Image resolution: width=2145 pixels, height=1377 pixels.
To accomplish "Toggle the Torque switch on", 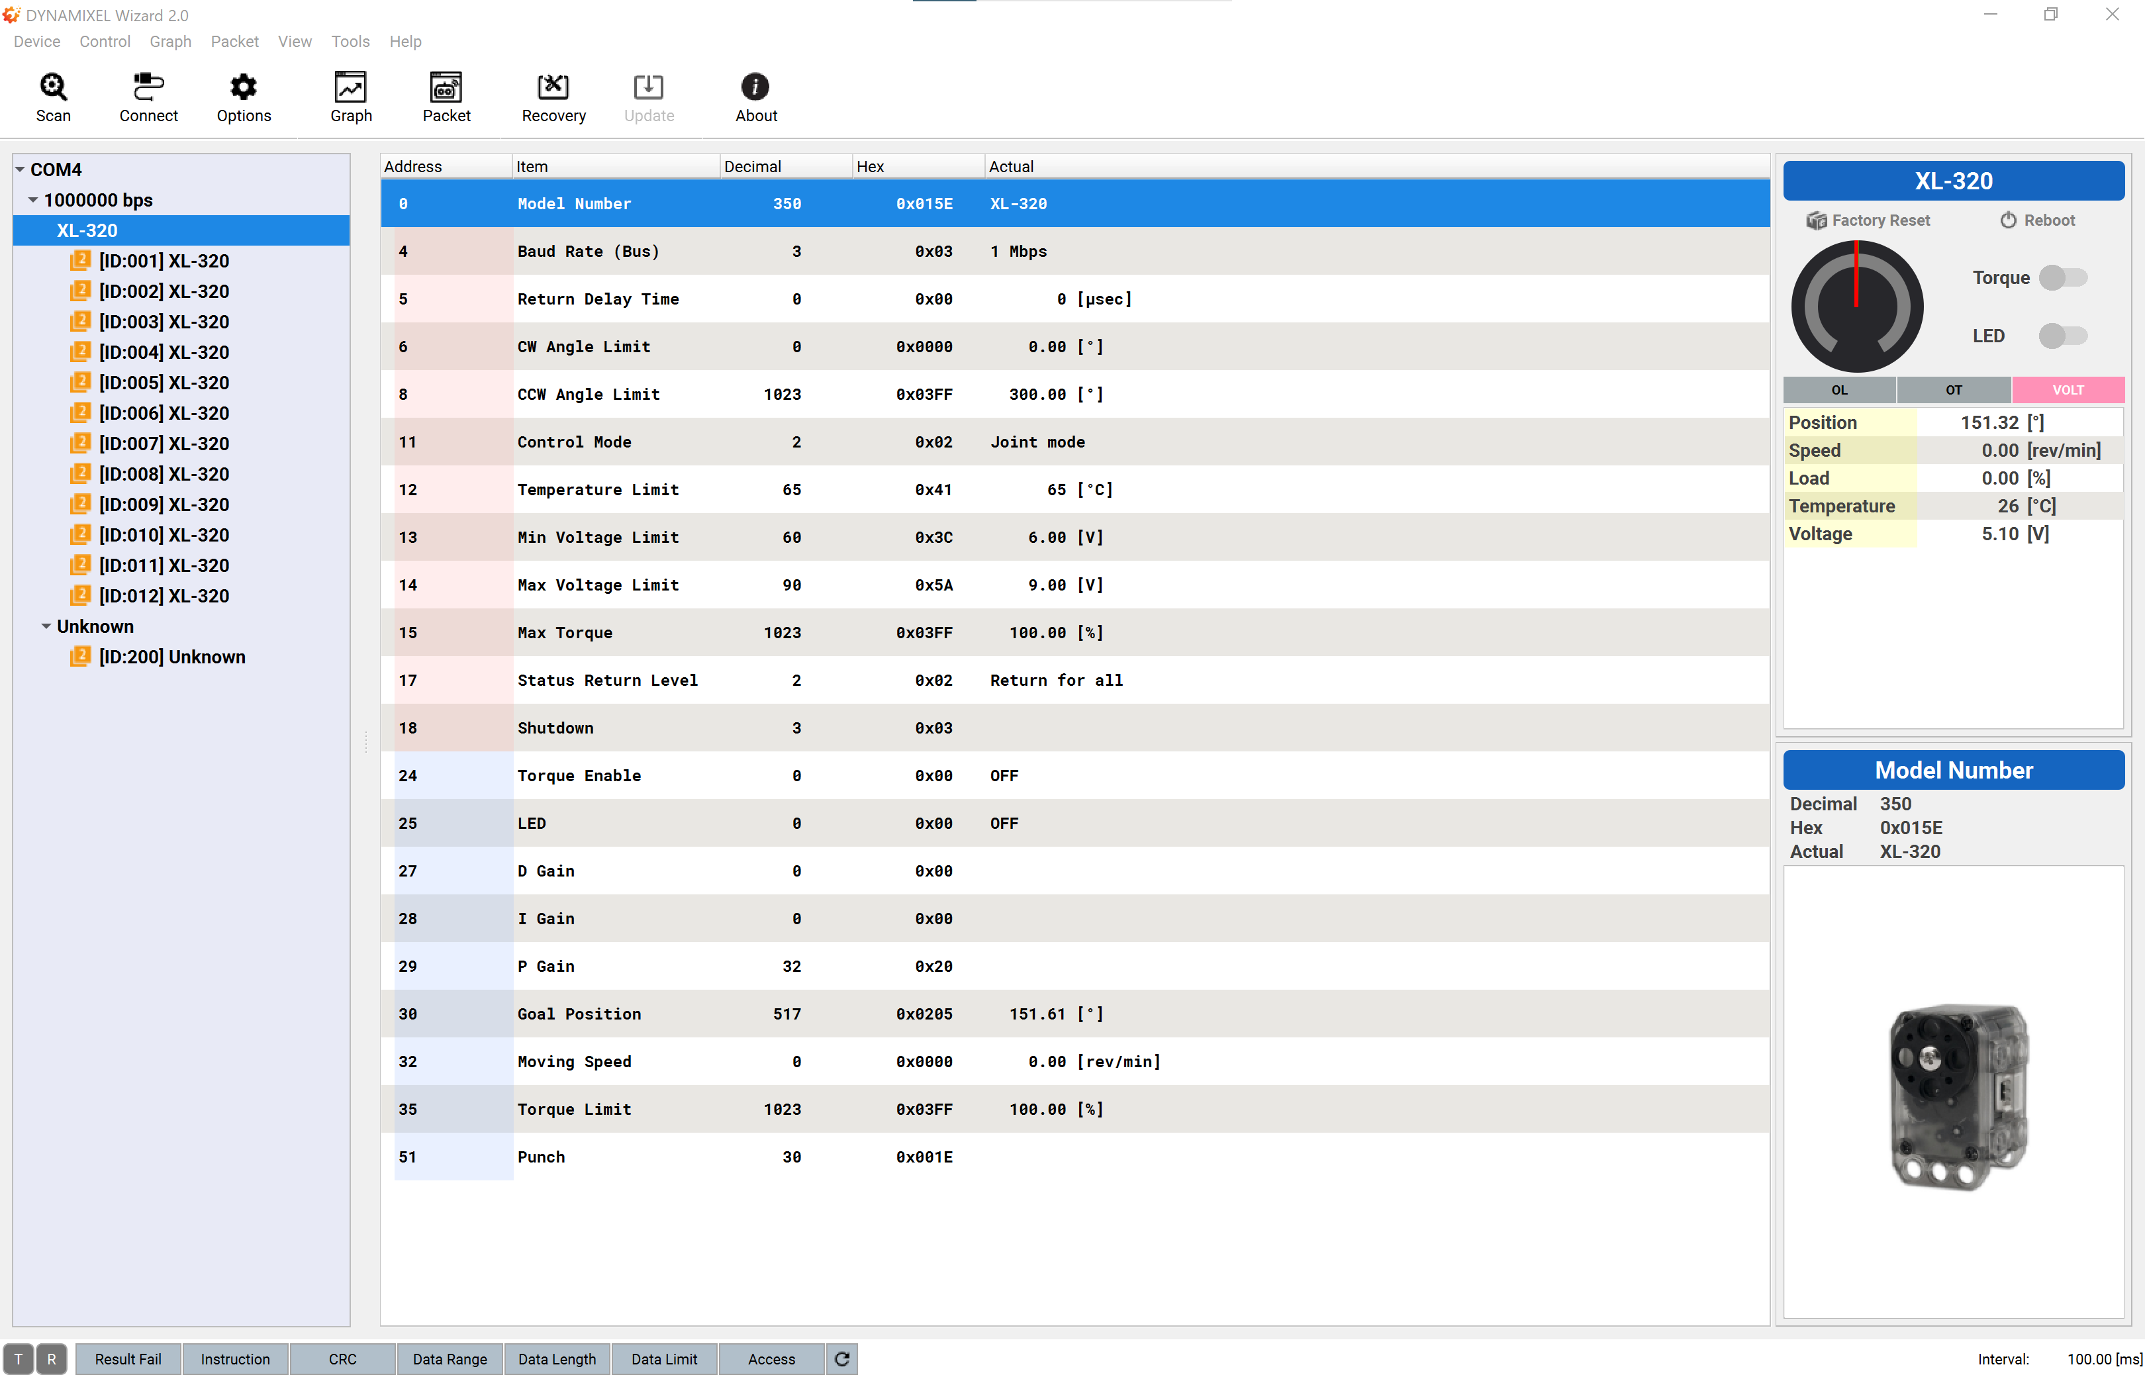I will (2063, 278).
